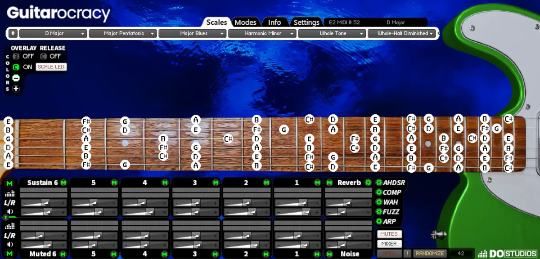This screenshot has width=540, height=259.
Task: Click the top-row L/R pan label in left column
Action: pyautogui.click(x=9, y=203)
